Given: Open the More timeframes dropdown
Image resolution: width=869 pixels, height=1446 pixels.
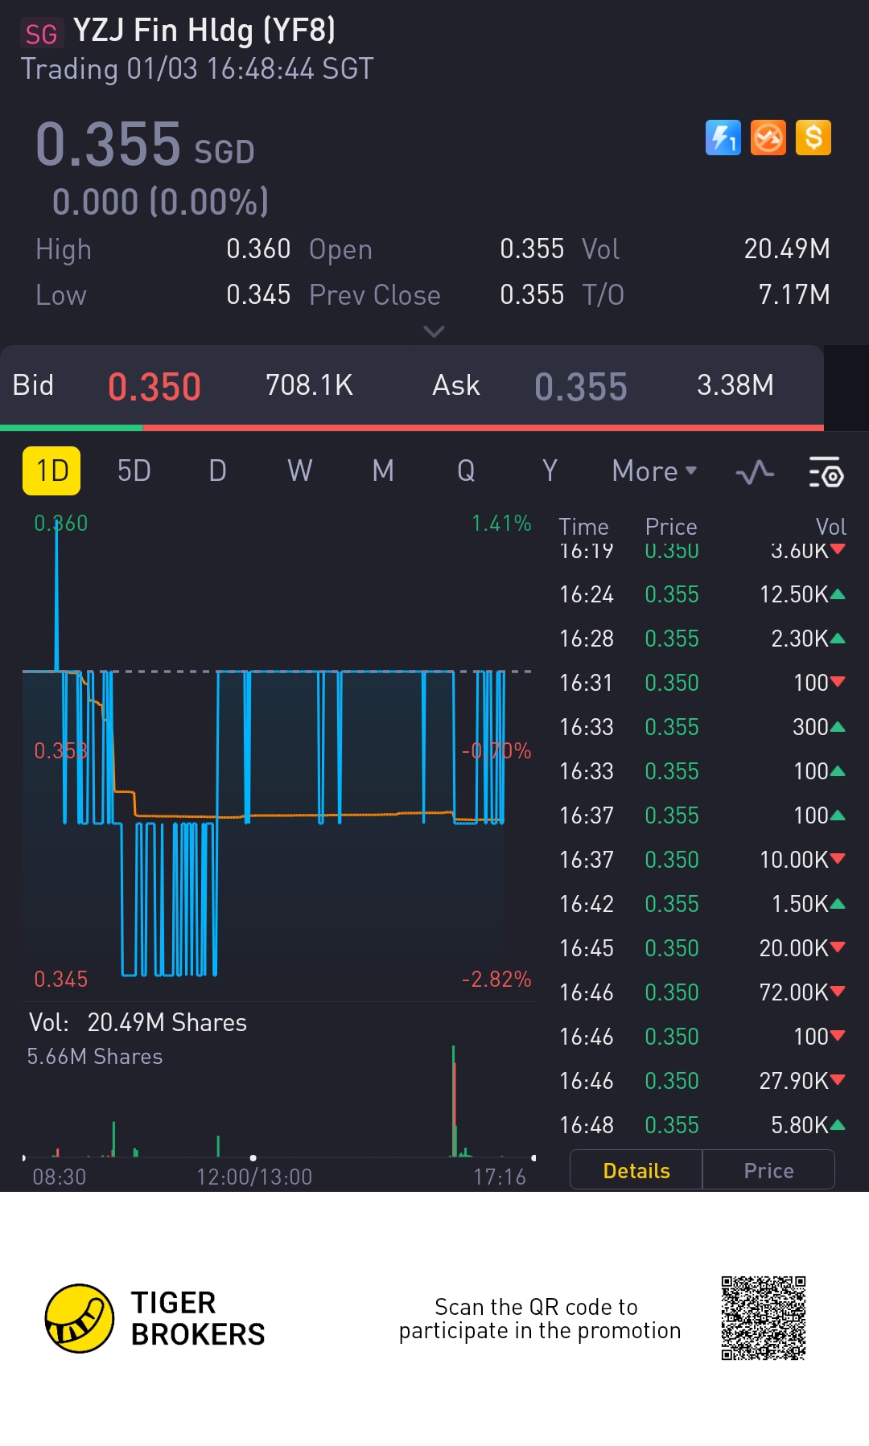Looking at the screenshot, I should tap(653, 471).
